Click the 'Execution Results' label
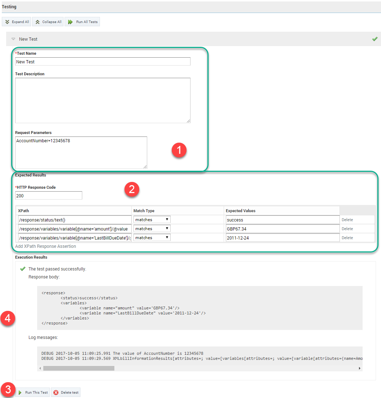The image size is (381, 398). pyautogui.click(x=31, y=257)
